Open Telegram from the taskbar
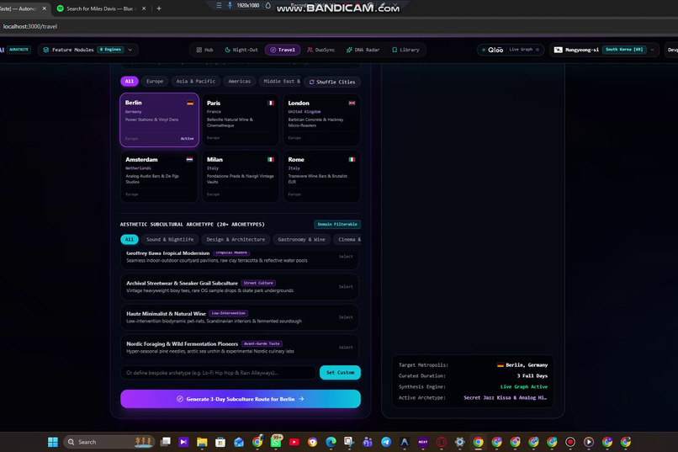The image size is (678, 452). (x=386, y=442)
